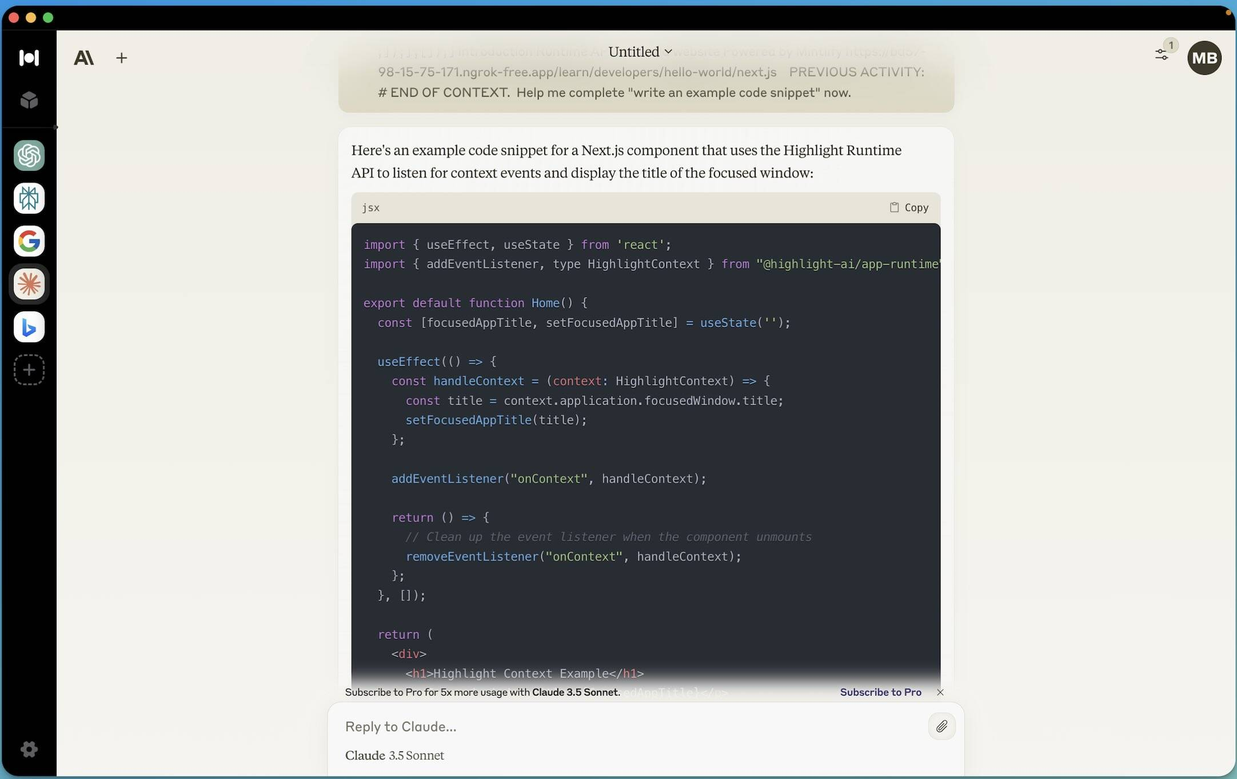This screenshot has width=1237, height=779.
Task: Click Subscribe to Pro link
Action: point(880,692)
